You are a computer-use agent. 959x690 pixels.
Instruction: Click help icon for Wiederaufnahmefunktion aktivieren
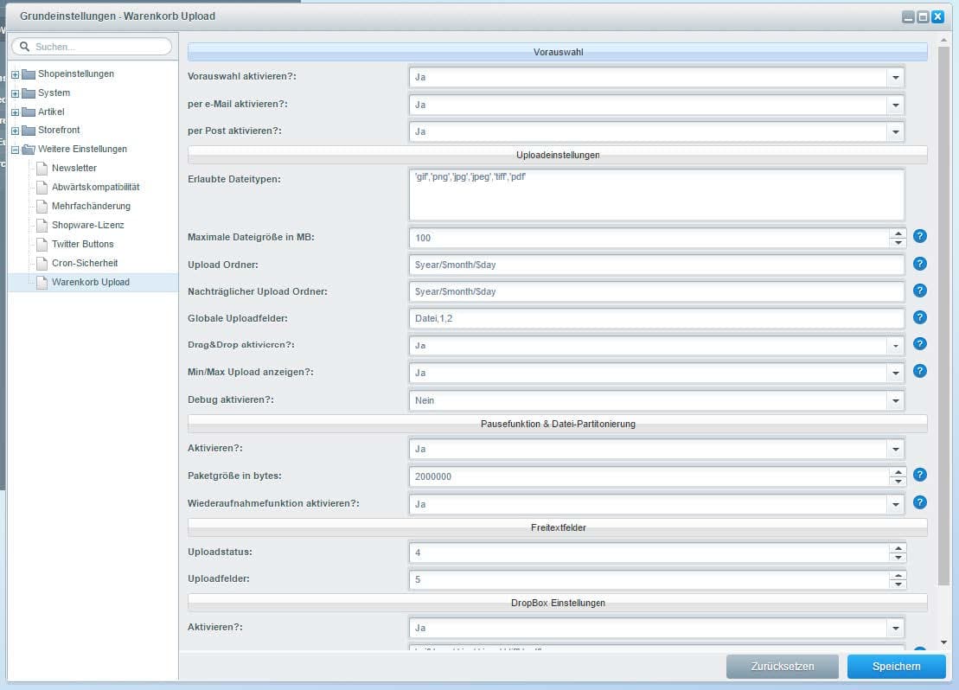tap(920, 502)
